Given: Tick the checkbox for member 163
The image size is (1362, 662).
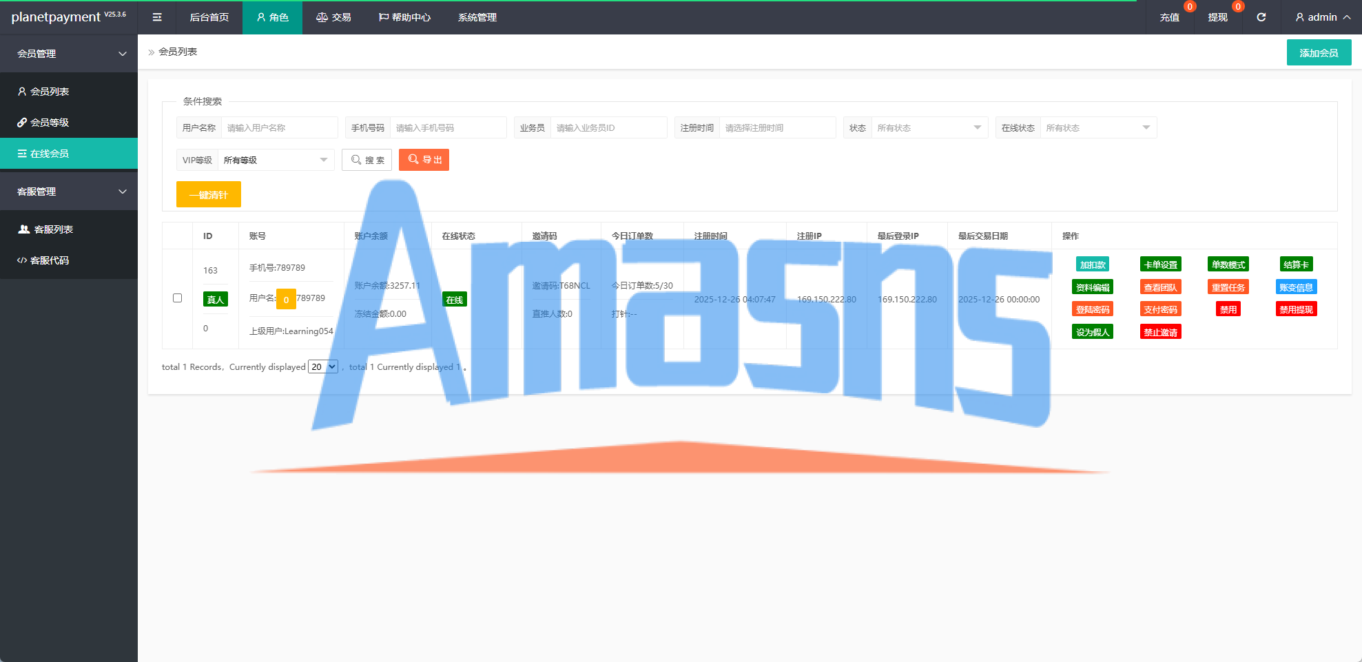Looking at the screenshot, I should (x=177, y=298).
